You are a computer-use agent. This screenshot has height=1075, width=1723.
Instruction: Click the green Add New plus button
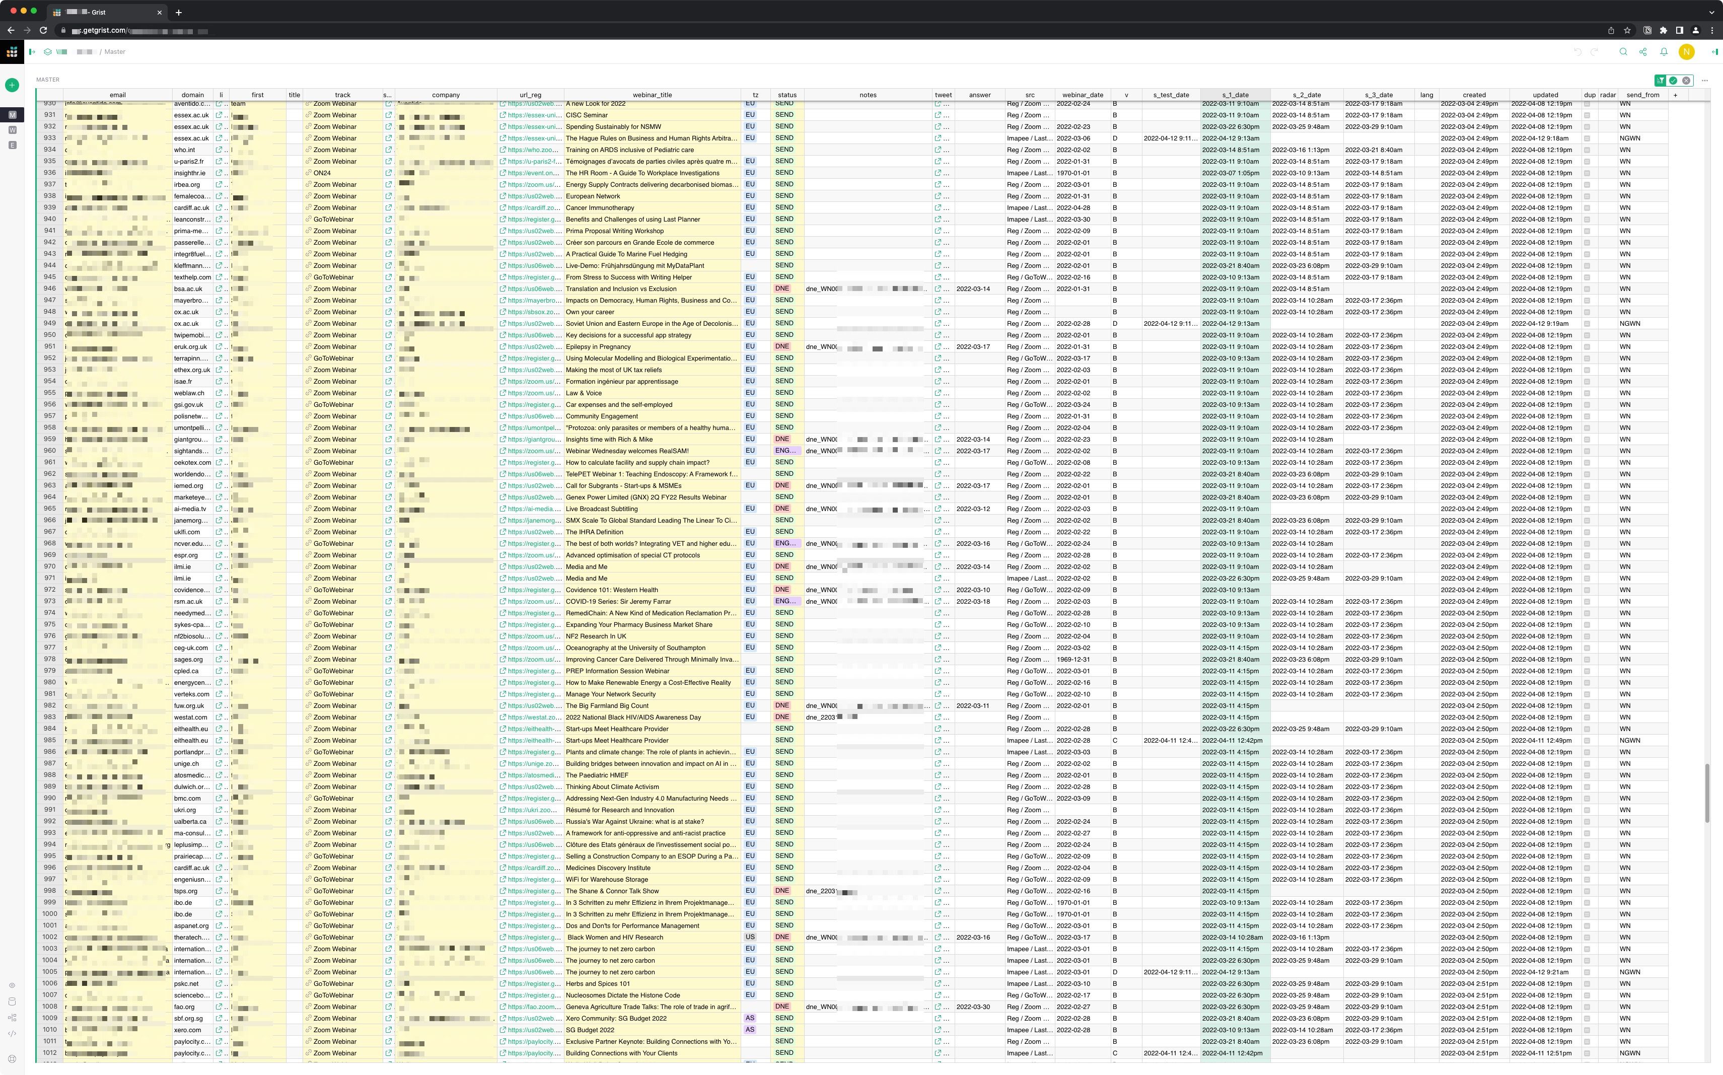click(12, 85)
